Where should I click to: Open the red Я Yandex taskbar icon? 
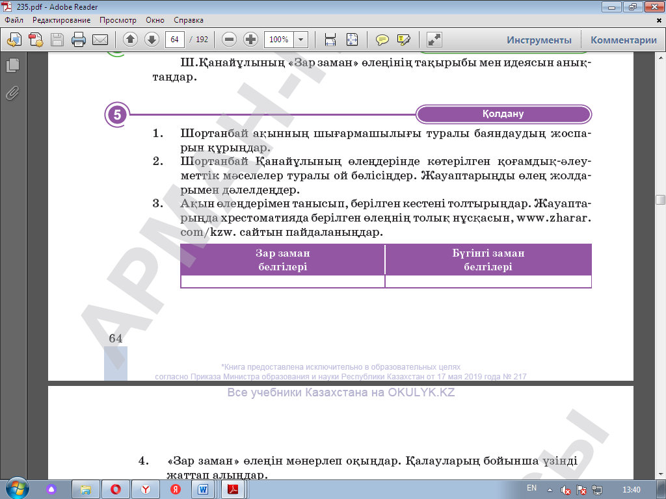click(x=176, y=490)
